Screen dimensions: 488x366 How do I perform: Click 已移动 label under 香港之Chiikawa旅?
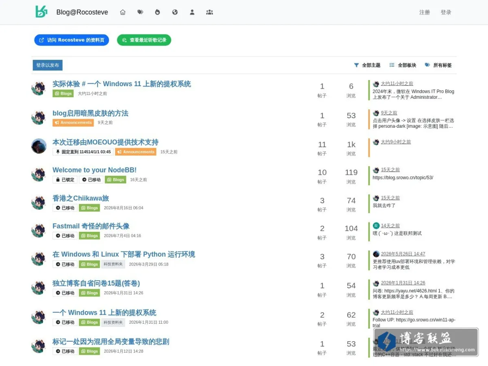point(65,208)
